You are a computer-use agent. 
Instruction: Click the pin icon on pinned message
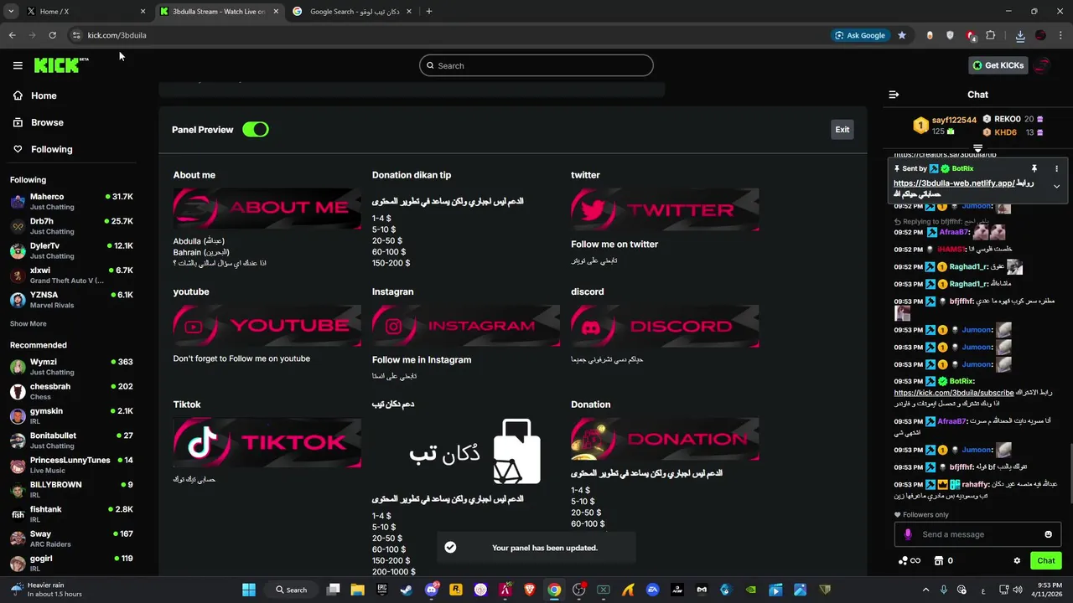(1034, 168)
